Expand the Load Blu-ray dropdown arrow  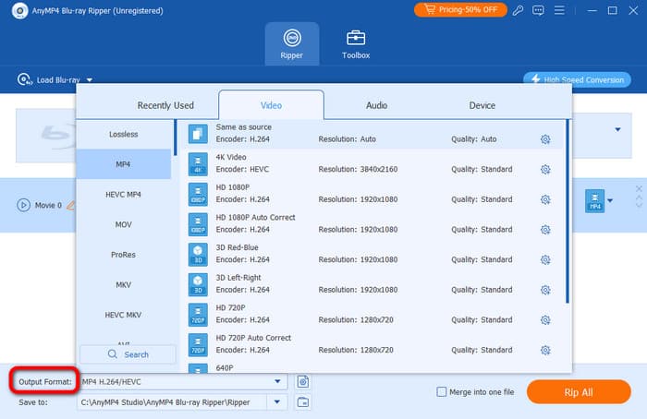point(90,80)
